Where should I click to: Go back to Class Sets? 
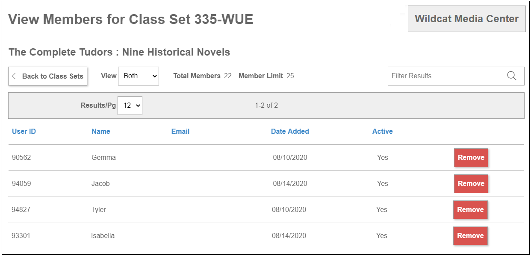click(x=48, y=76)
